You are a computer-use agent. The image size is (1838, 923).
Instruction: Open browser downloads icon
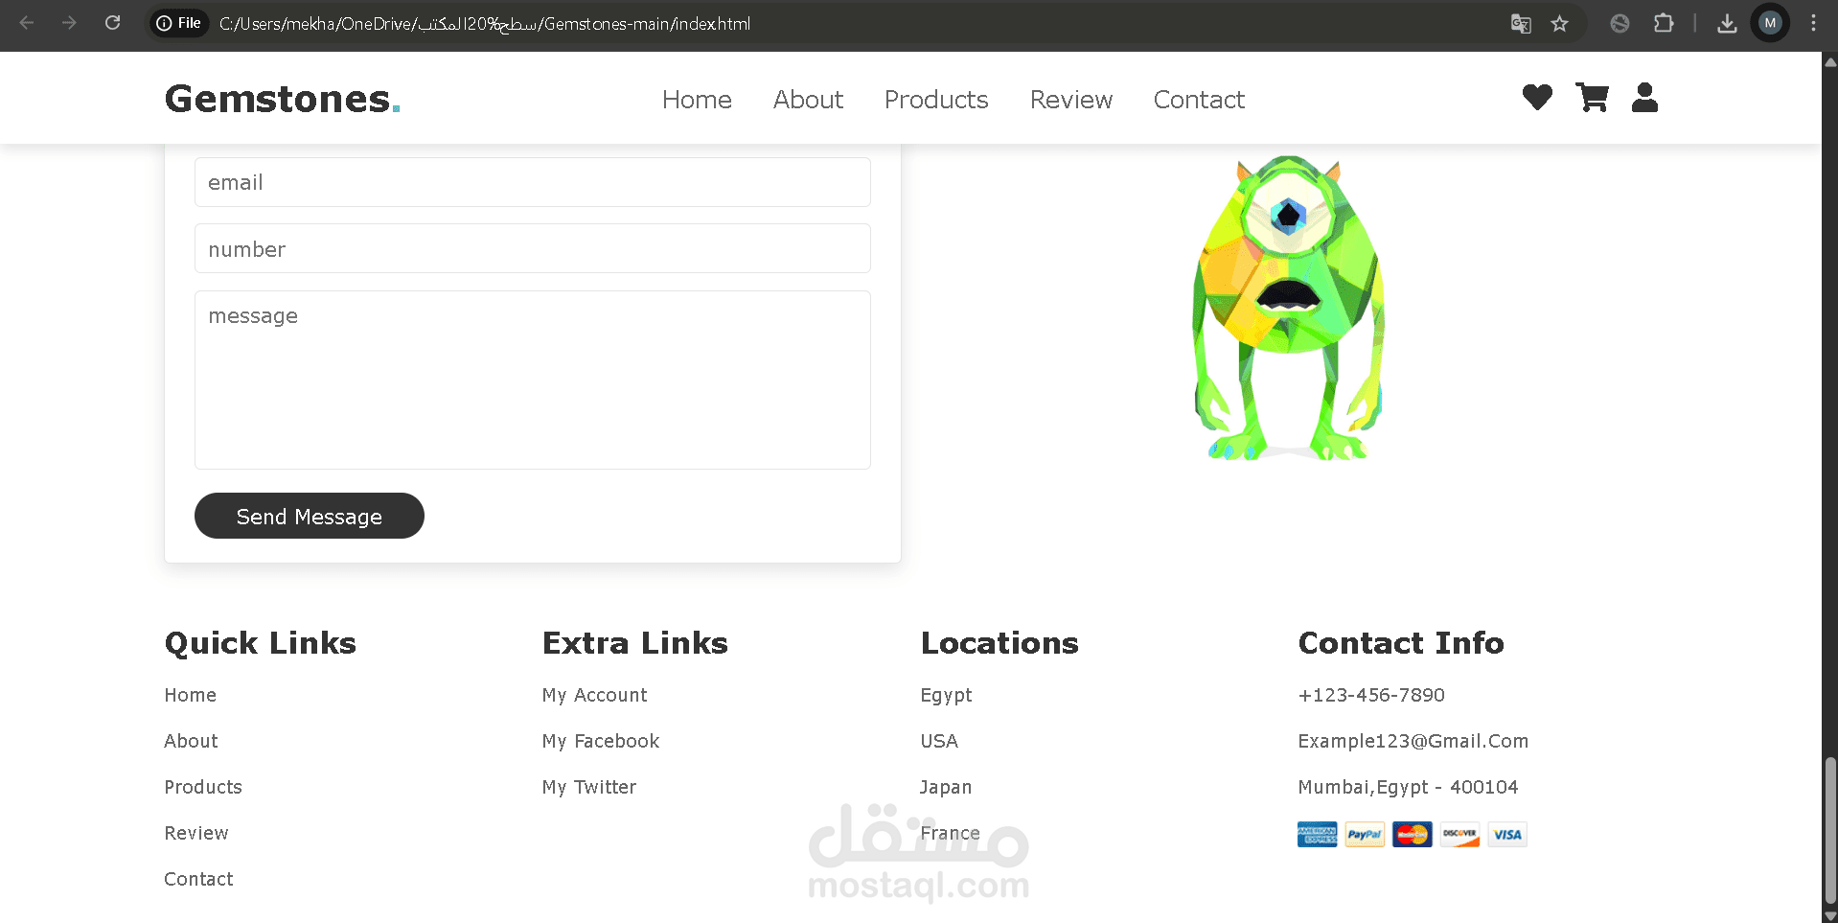(1727, 24)
